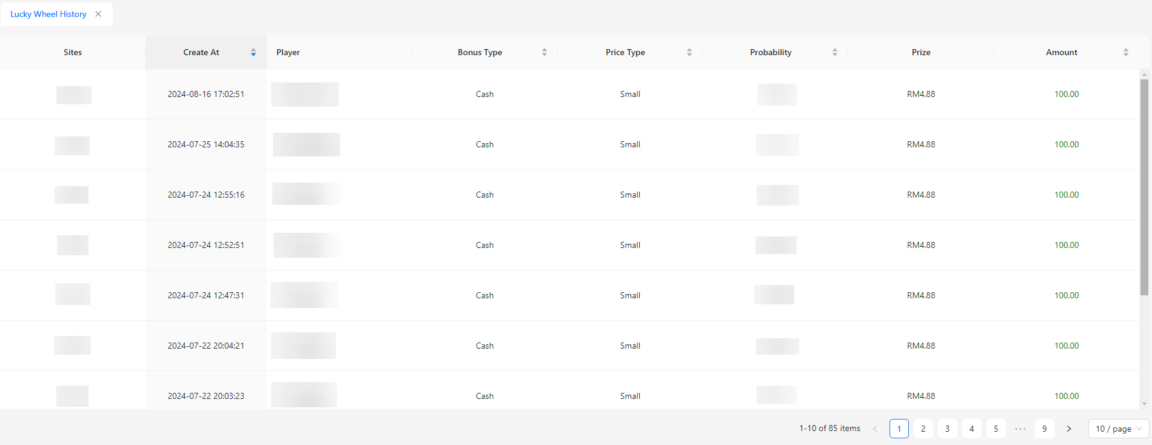This screenshot has width=1152, height=445.
Task: Click the Prize column header
Action: (x=920, y=52)
